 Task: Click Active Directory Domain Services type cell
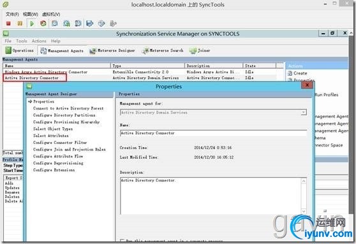[x=145, y=78]
